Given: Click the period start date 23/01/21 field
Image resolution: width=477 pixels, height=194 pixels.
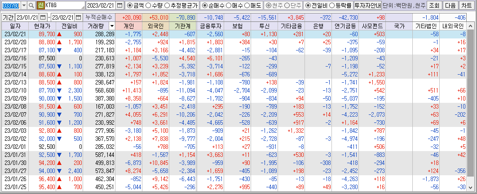Looking at the screenshot, I should [27, 17].
